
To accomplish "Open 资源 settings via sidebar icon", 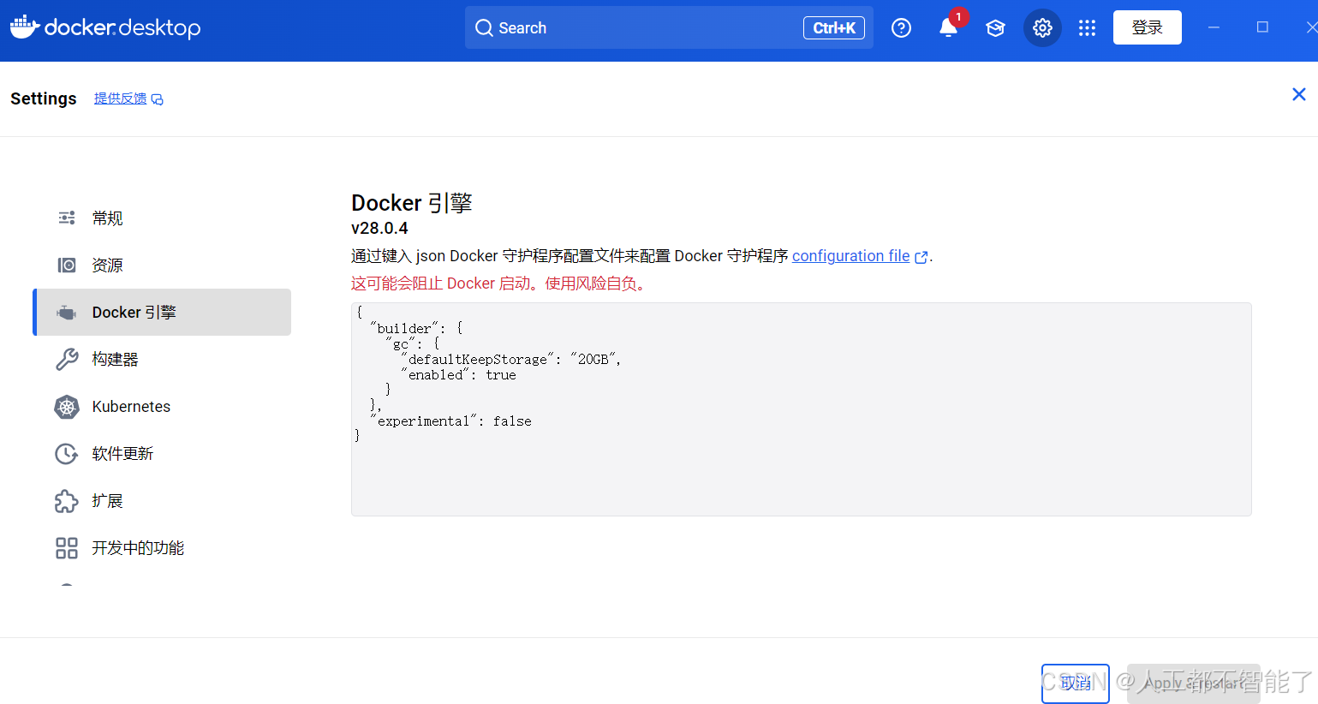I will [67, 265].
